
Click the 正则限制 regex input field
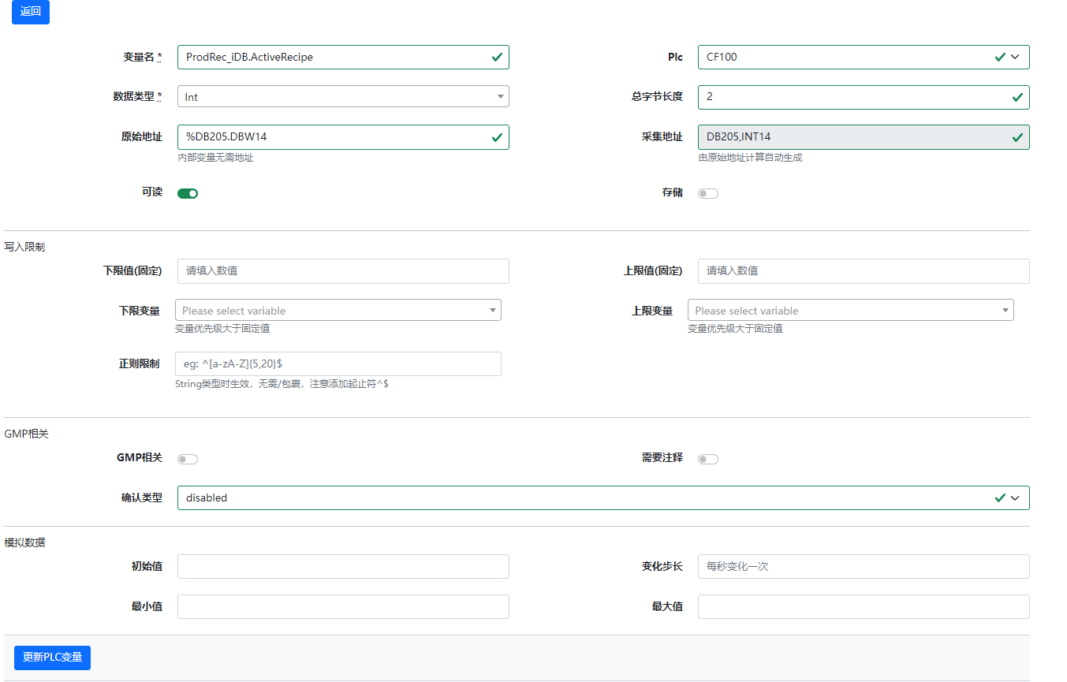click(x=338, y=364)
